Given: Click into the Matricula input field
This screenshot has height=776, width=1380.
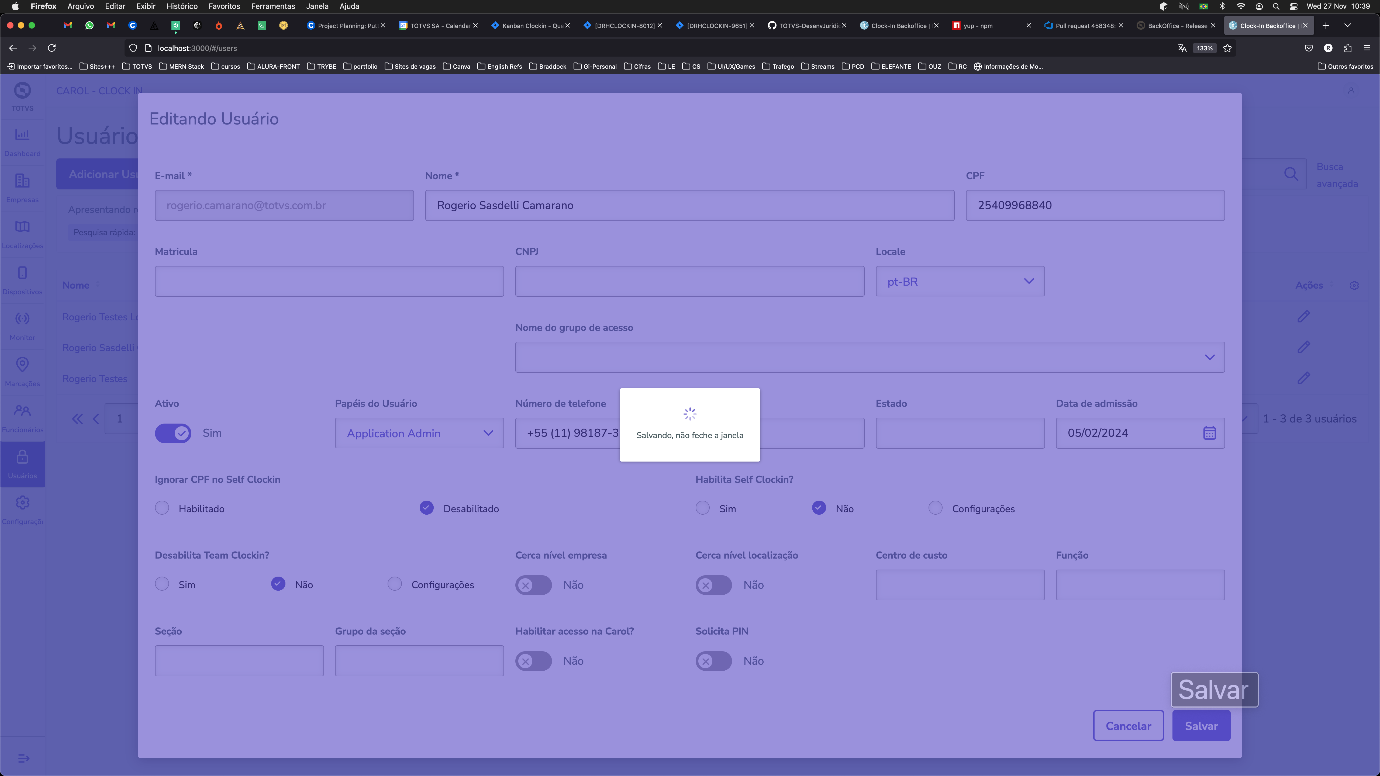Looking at the screenshot, I should pyautogui.click(x=329, y=281).
